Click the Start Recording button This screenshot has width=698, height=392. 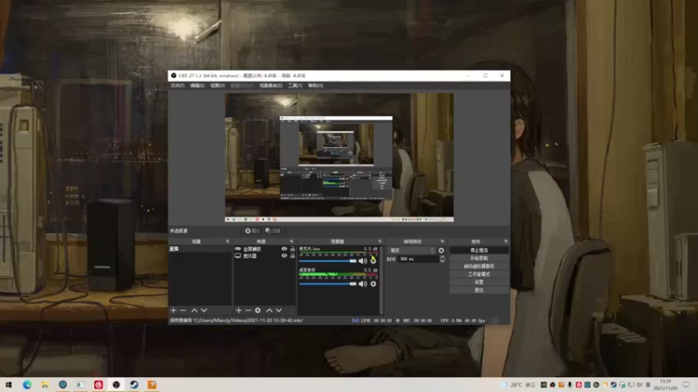point(479,258)
